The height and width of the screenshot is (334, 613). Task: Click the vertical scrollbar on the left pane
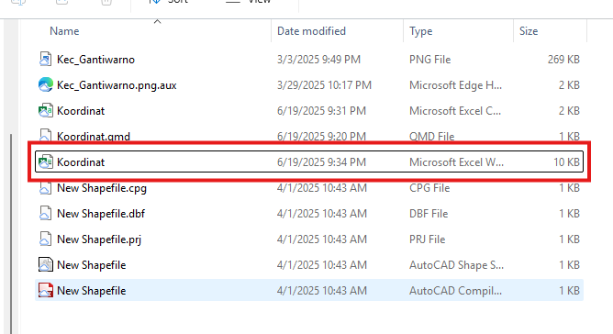(11, 233)
